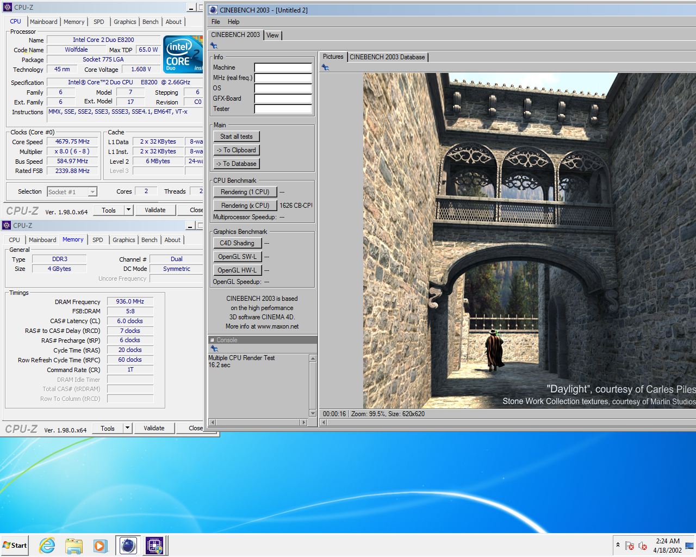The height and width of the screenshot is (557, 696).
Task: Click the Action Center flag tray icon
Action: [630, 546]
